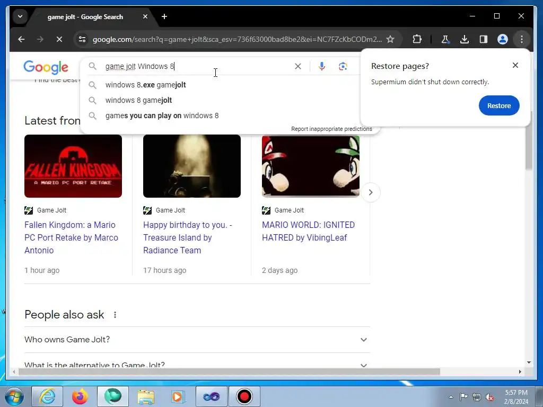Image resolution: width=543 pixels, height=407 pixels.
Task: Click the network tray icon
Action: pyautogui.click(x=477, y=397)
